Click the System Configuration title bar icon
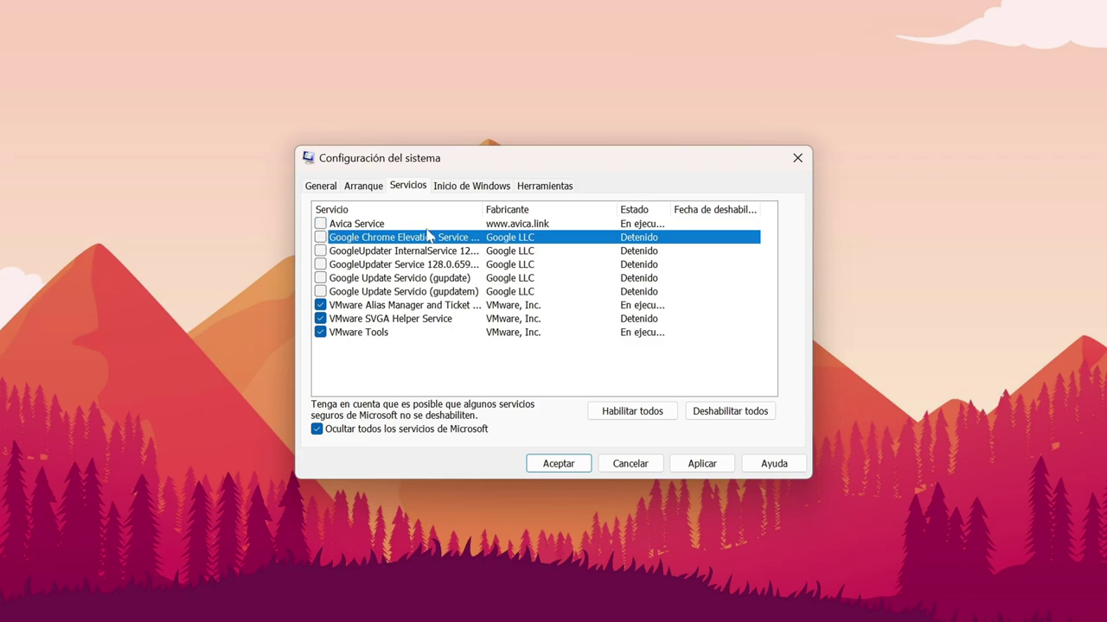The height and width of the screenshot is (622, 1107). 309,158
